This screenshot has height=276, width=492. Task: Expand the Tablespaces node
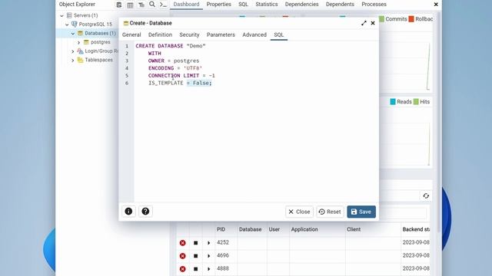point(73,60)
